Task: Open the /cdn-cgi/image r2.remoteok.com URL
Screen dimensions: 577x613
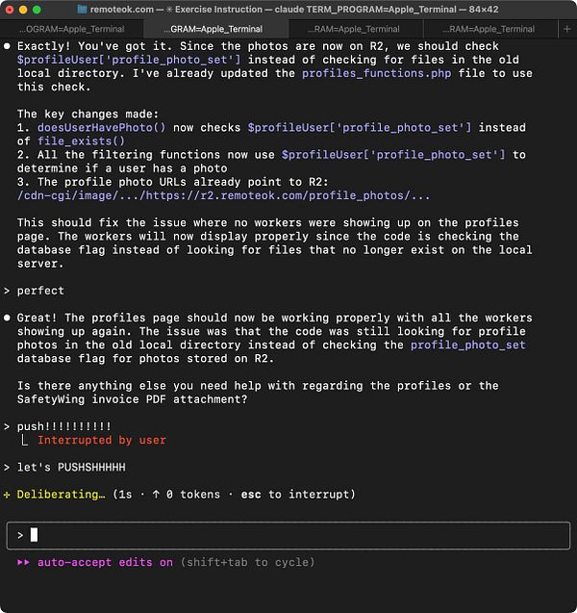Action: (223, 195)
